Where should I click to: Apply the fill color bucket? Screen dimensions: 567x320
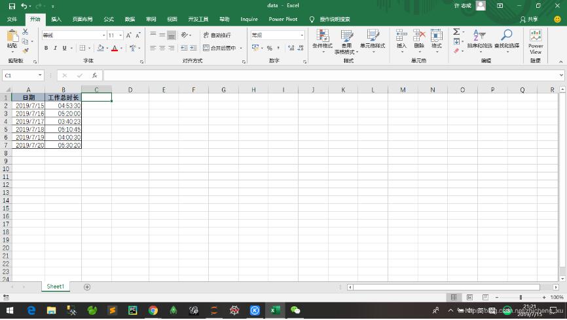[101, 48]
